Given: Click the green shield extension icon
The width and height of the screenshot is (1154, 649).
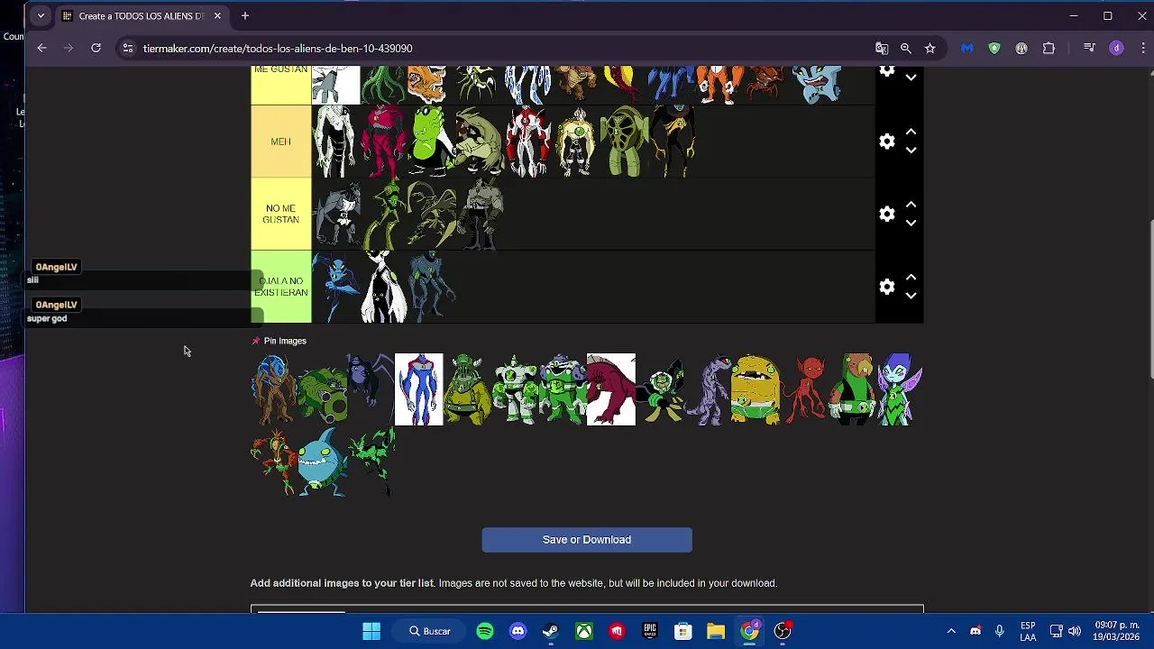Looking at the screenshot, I should point(994,48).
